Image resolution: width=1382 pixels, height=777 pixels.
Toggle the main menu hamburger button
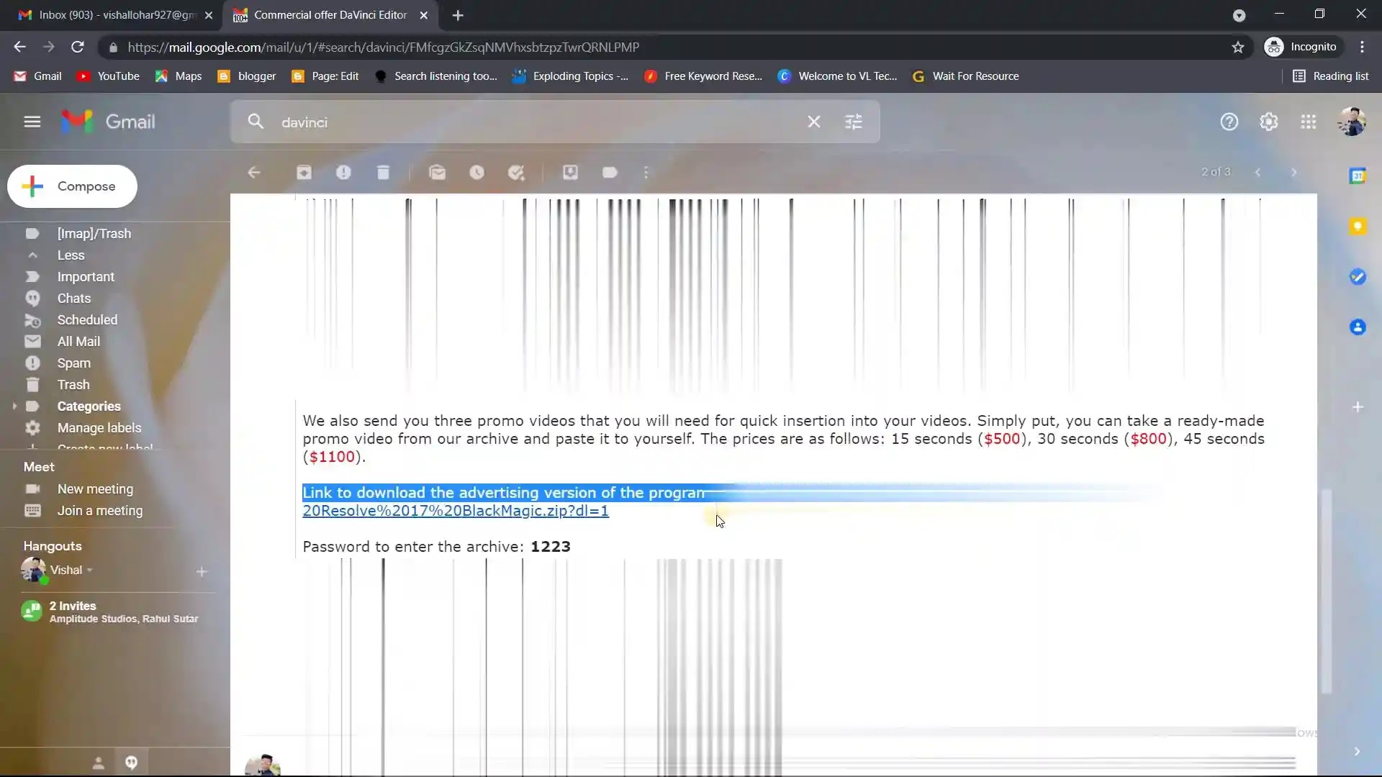[x=32, y=122]
